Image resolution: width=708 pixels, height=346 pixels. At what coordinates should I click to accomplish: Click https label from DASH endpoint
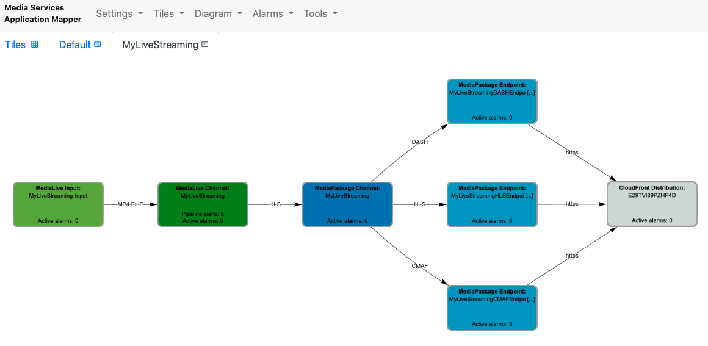(572, 153)
